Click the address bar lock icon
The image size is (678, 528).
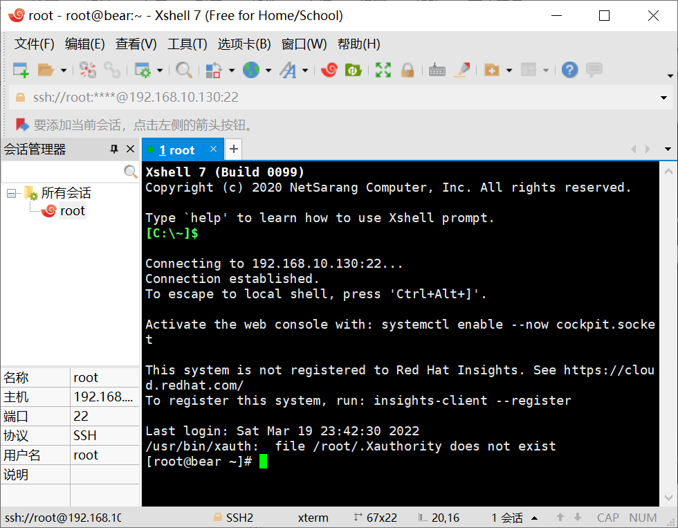[x=20, y=98]
